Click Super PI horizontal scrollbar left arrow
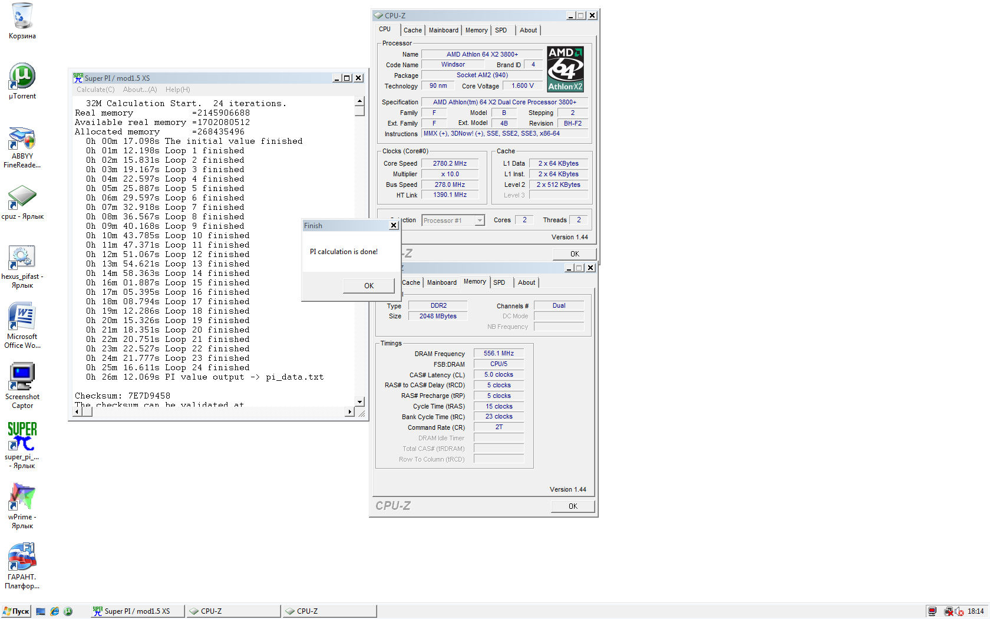Viewport: 990px width, 619px height. [77, 411]
